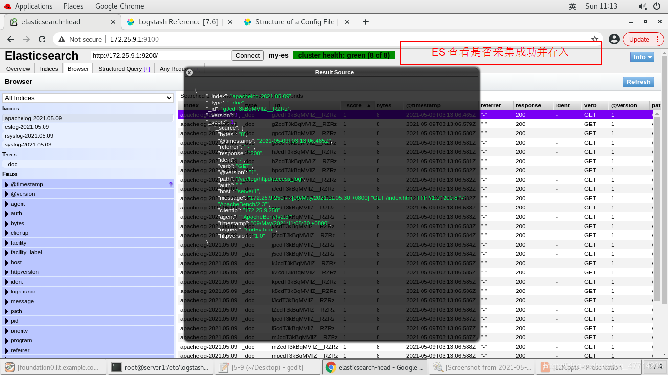Screen dimensions: 668x375
Task: Click the browser forward arrow
Action: (26, 39)
